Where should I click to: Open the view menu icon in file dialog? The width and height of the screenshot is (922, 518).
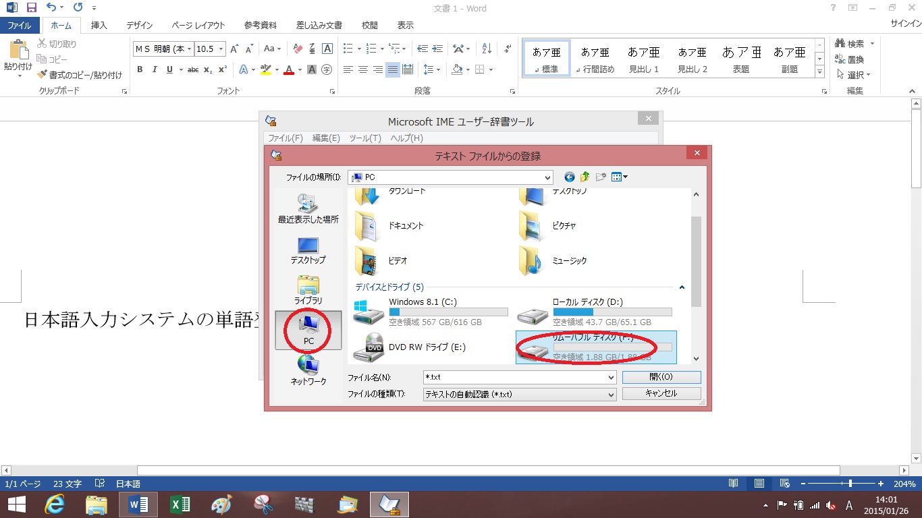[x=619, y=177]
